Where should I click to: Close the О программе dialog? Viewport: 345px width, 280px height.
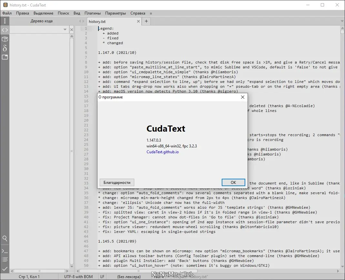click(x=242, y=97)
